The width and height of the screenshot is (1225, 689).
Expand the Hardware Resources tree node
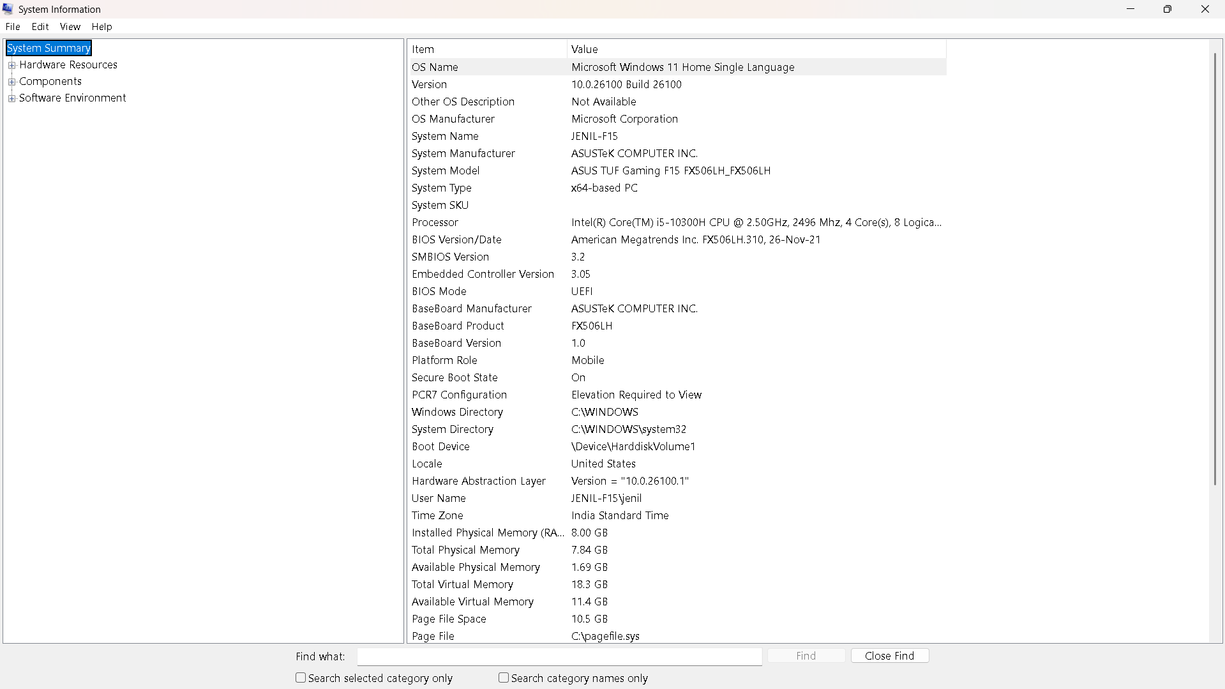pyautogui.click(x=12, y=64)
